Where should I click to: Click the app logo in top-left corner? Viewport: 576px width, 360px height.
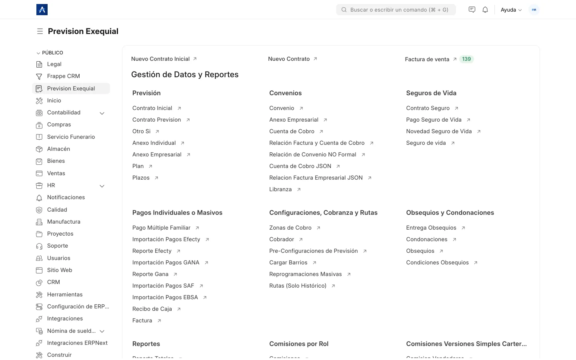[x=42, y=10]
